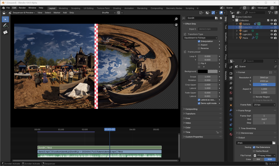Click the zoom magnifier icon in preview

(x=176, y=19)
